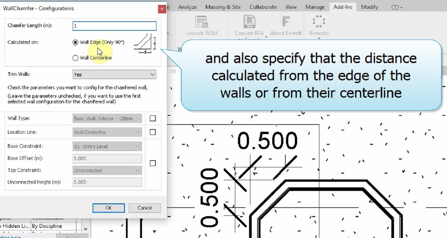This screenshot has height=238, width=447.
Task: Select the Add-Ins ribbon tab
Action: [343, 7]
